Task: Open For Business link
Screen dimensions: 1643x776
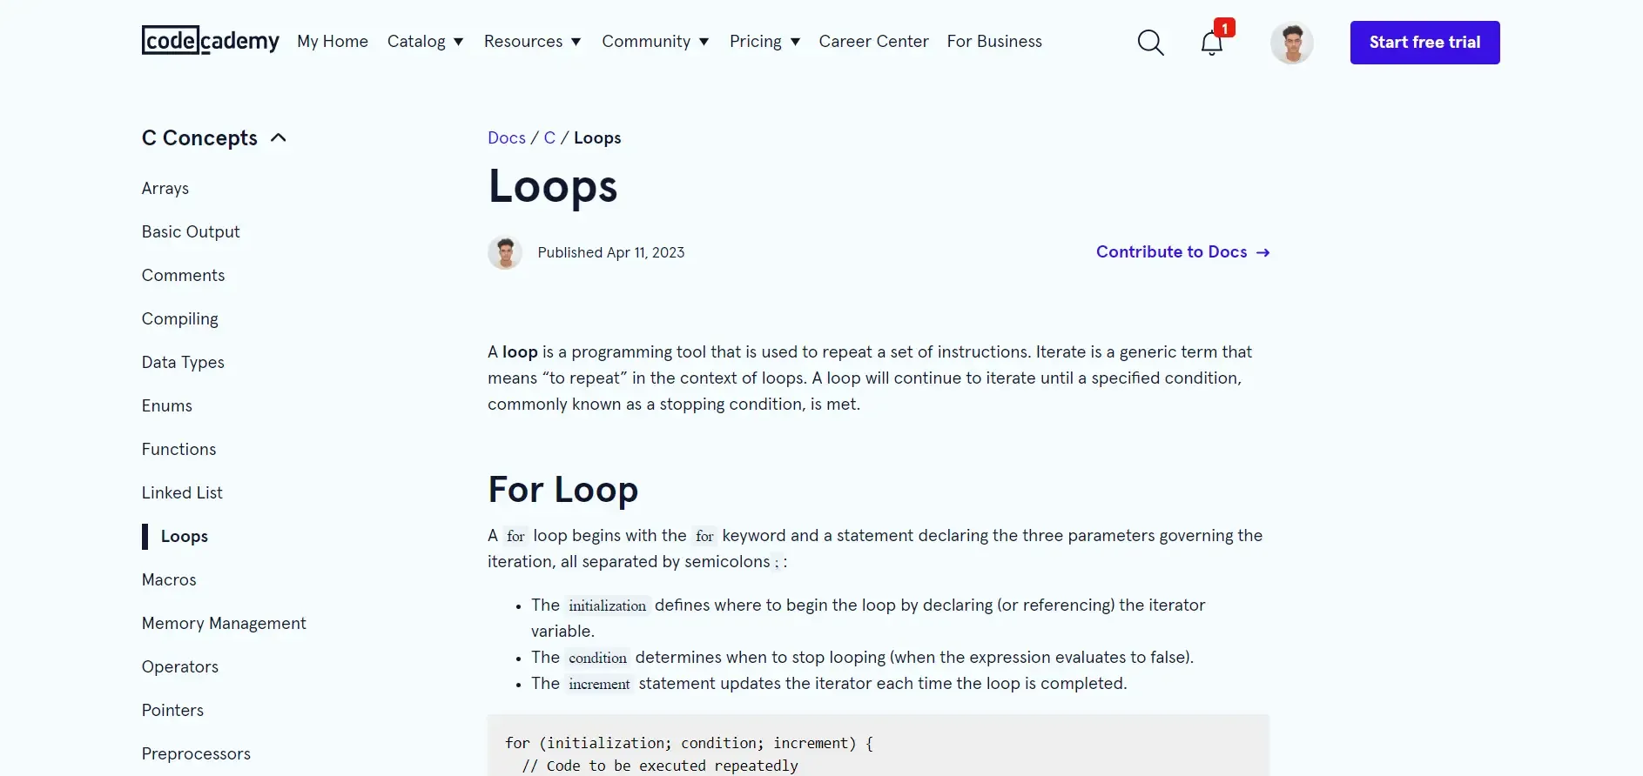Action: point(994,42)
